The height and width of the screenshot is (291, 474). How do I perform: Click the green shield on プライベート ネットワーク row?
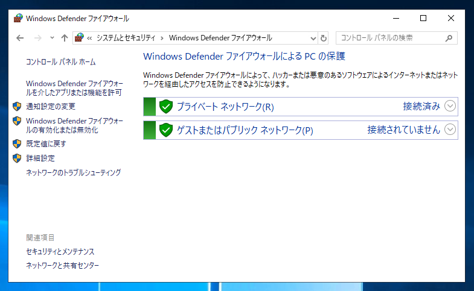click(x=166, y=107)
